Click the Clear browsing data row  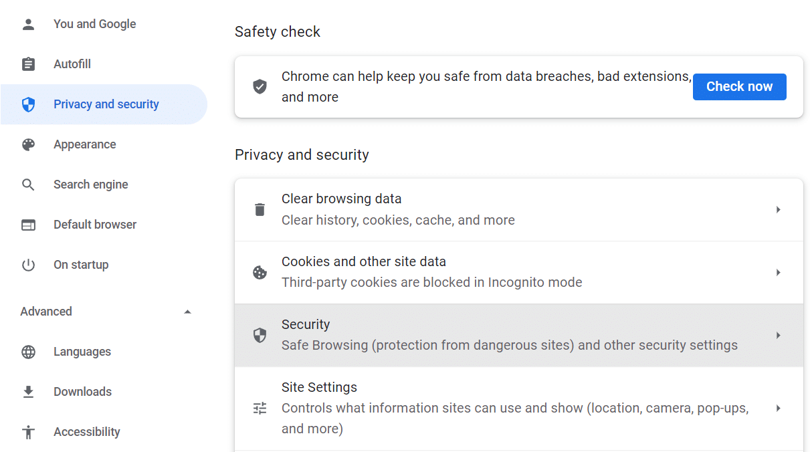[468, 209]
